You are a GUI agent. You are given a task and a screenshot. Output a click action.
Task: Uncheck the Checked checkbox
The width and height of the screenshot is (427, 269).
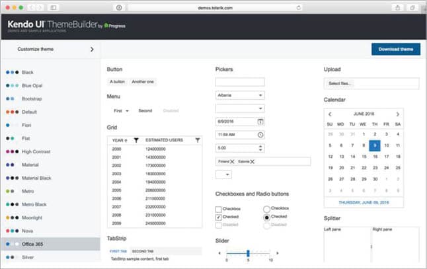coord(219,217)
